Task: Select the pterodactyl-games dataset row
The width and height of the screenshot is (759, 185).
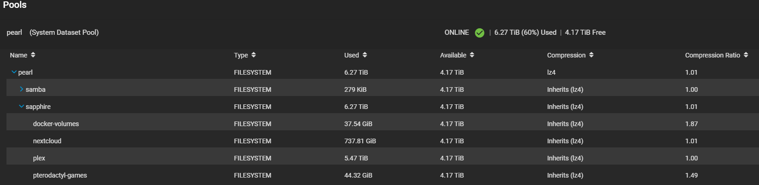Action: point(379,175)
